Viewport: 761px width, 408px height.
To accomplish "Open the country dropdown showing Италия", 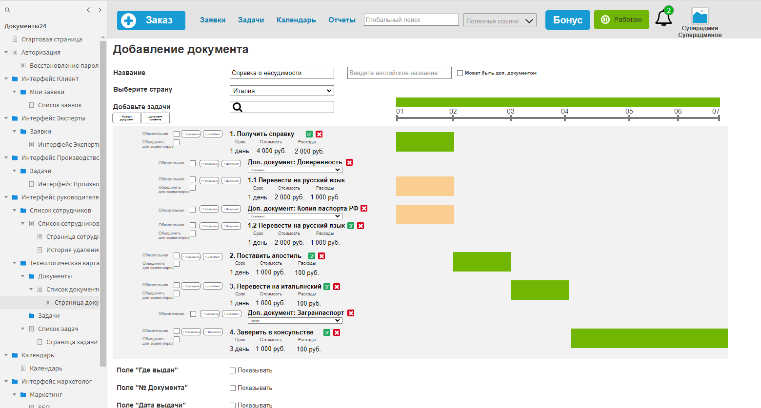I will pyautogui.click(x=282, y=91).
